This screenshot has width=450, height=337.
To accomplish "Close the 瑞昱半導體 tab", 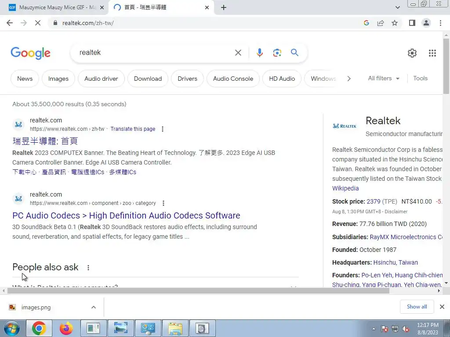I will click(207, 7).
